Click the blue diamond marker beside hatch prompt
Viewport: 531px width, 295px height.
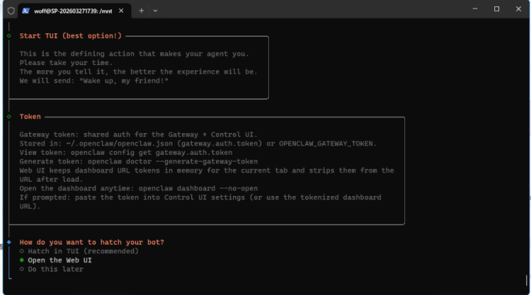point(9,242)
